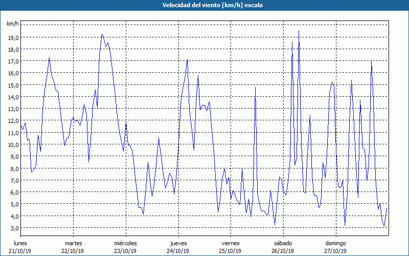This screenshot has height=256, width=409.
Task: Click the '7,0' y-axis value
Action: [x=14, y=181]
